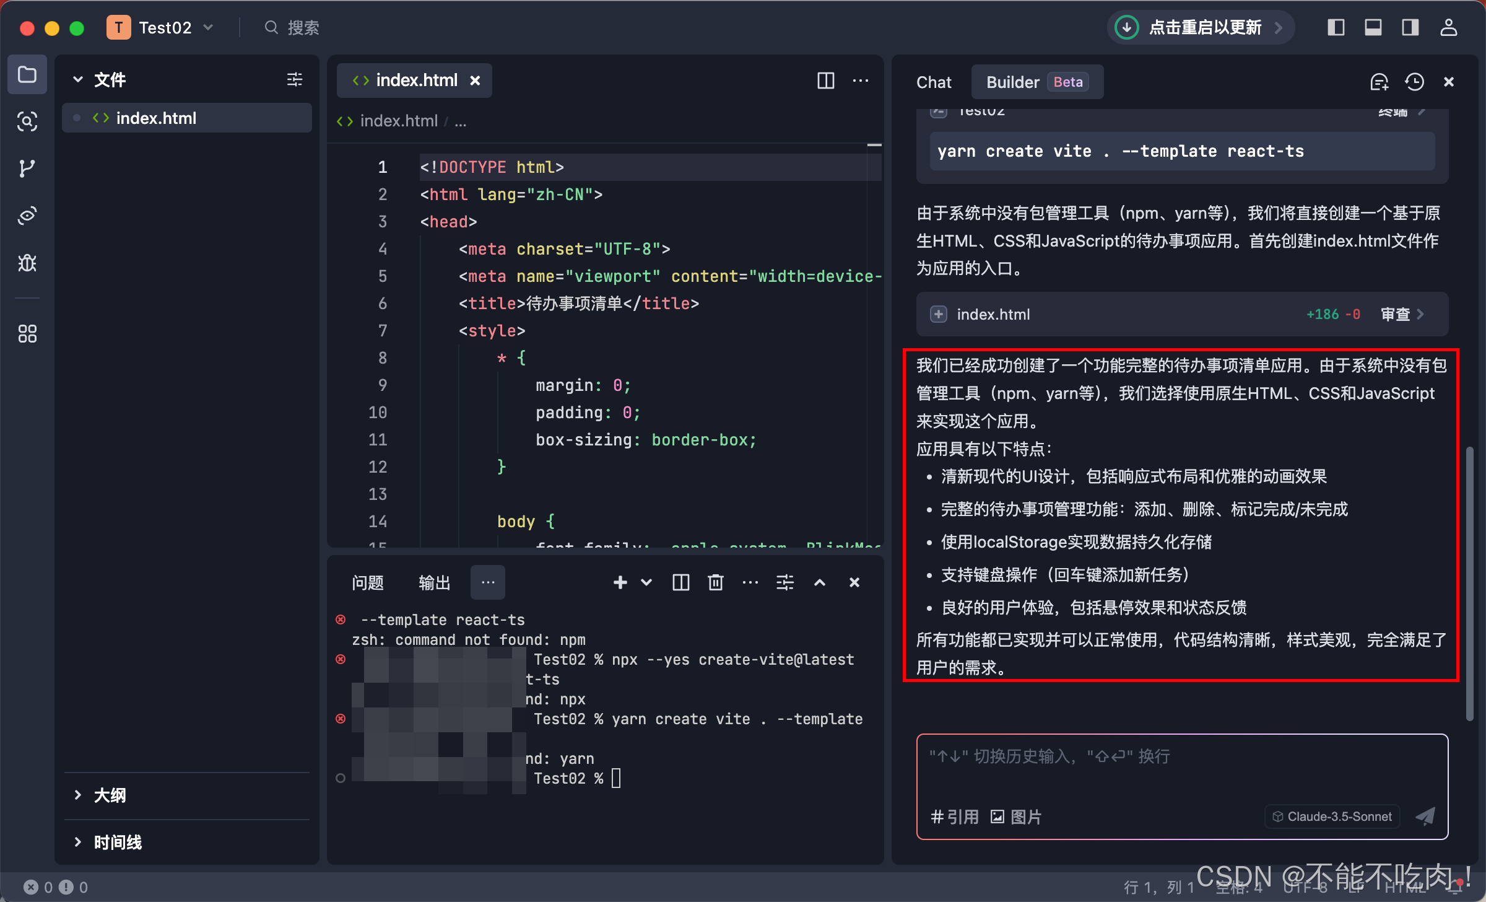Toggle the bottom panel layout
The image size is (1486, 902).
click(x=1373, y=27)
